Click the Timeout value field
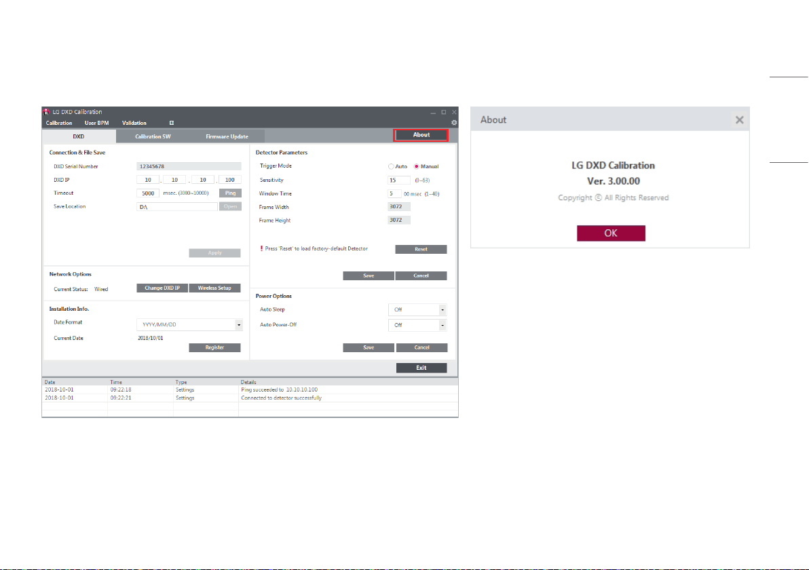This screenshot has width=809, height=570. (x=148, y=193)
